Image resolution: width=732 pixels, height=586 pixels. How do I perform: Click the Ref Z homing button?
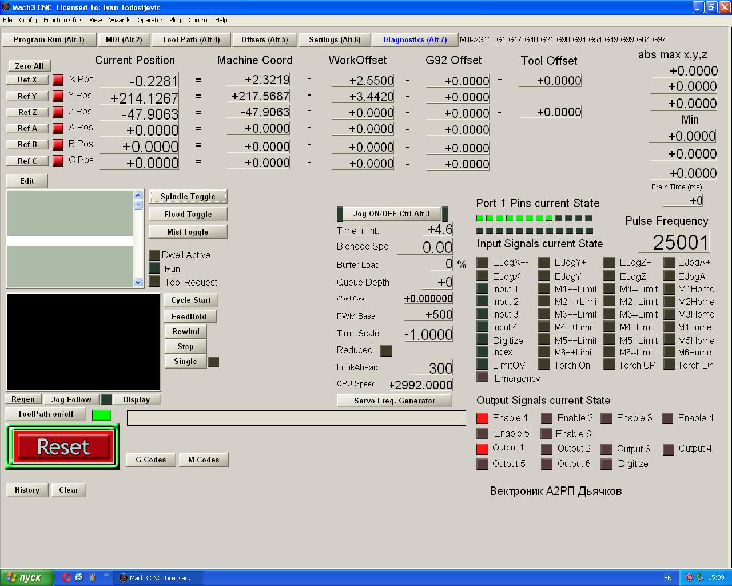point(27,112)
